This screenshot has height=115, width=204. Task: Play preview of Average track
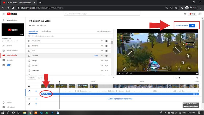point(29,61)
